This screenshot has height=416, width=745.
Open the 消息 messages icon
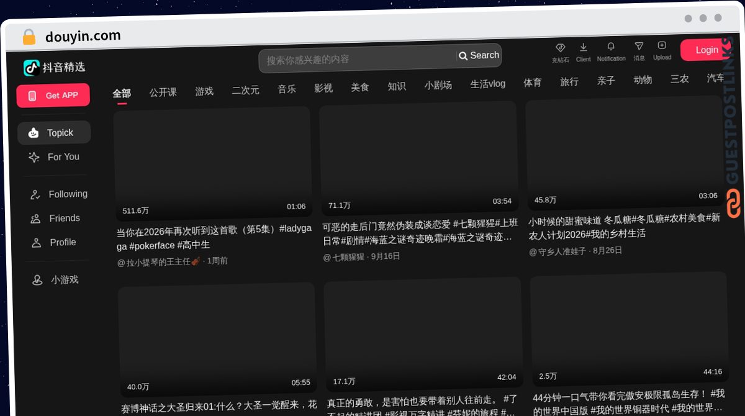(639, 46)
